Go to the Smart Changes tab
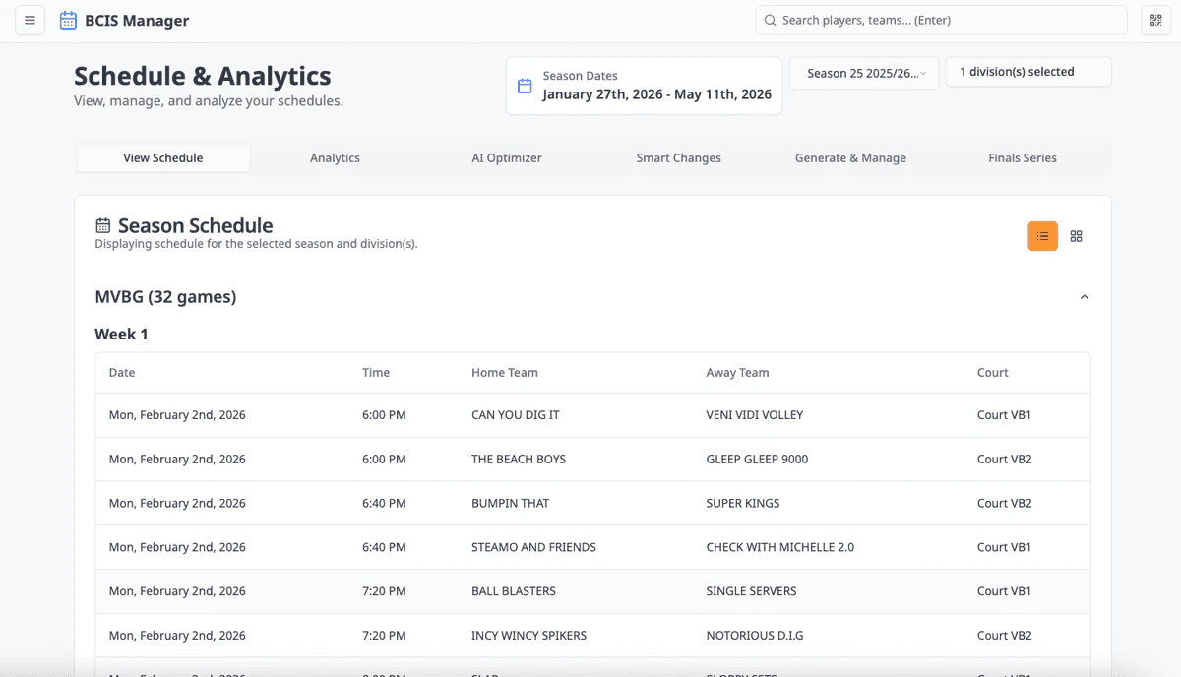Screen dimensions: 1181x677 pyautogui.click(x=678, y=158)
